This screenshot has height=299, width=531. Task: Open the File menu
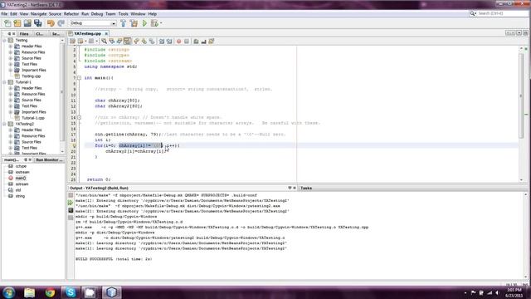click(x=4, y=14)
